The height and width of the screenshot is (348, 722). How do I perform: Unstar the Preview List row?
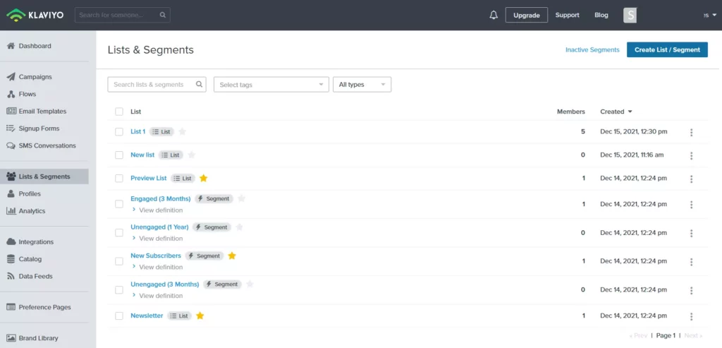(x=204, y=179)
